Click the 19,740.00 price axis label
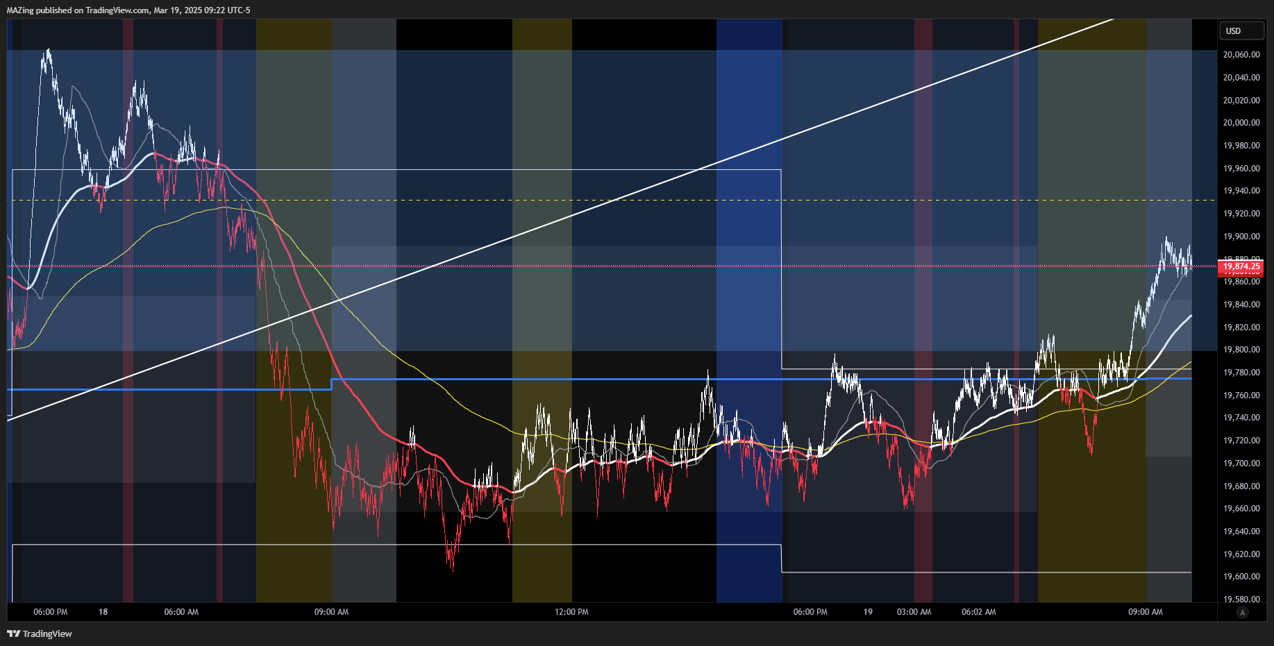 (x=1241, y=418)
